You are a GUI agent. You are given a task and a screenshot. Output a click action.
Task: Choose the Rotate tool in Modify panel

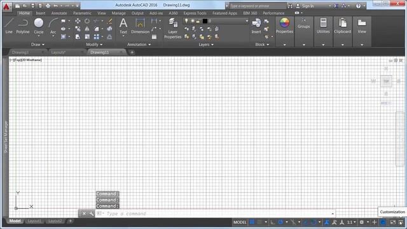click(87, 21)
